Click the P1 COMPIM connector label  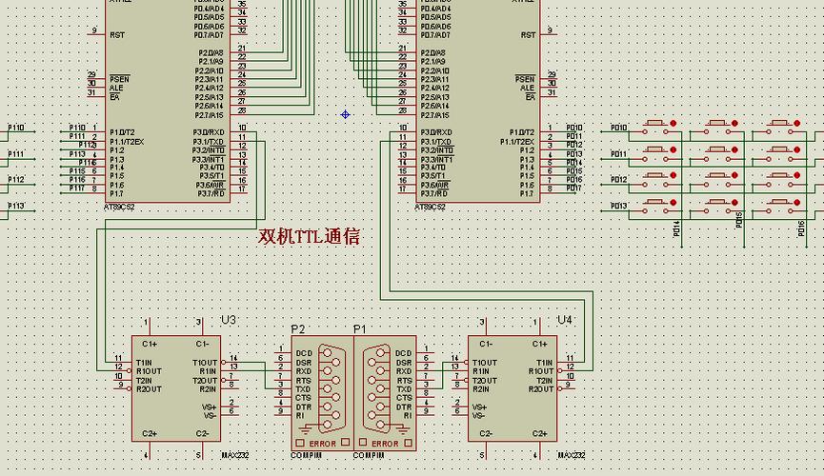point(359,329)
